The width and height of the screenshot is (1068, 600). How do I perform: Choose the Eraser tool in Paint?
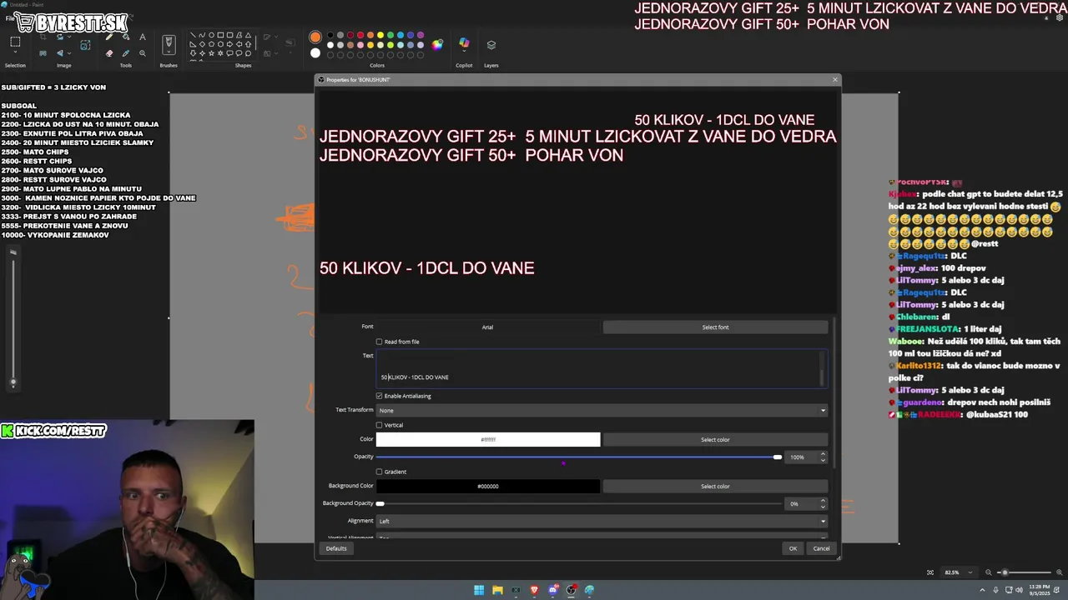click(x=109, y=53)
